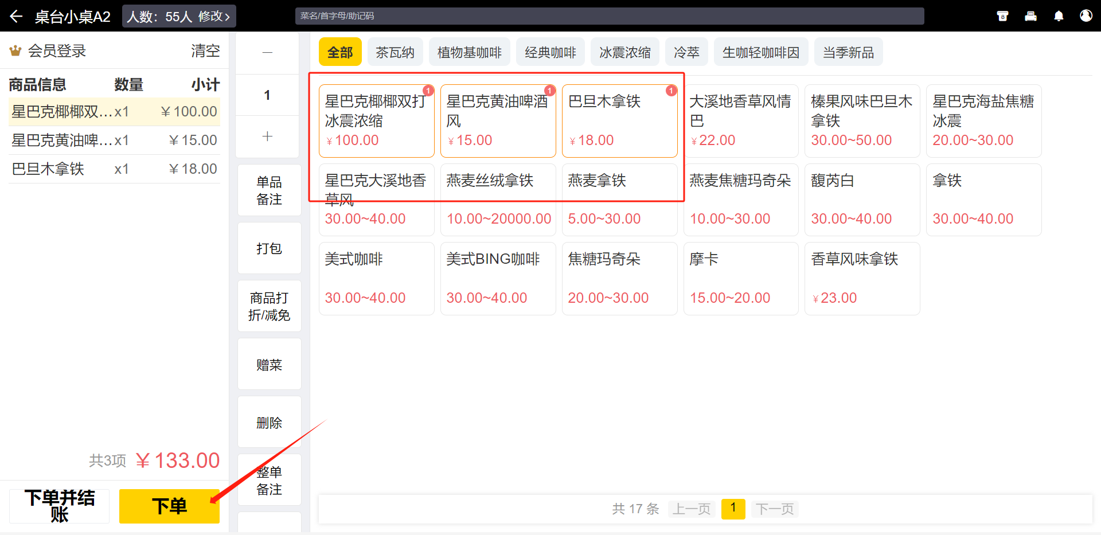Go back using the arrow icon
Screen dimensions: 1101x535
click(x=16, y=16)
